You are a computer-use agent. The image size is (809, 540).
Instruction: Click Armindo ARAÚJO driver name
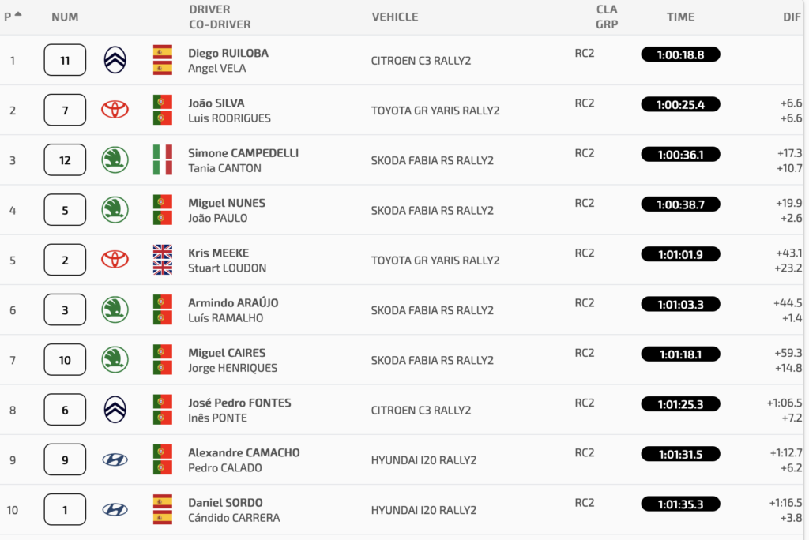point(233,302)
